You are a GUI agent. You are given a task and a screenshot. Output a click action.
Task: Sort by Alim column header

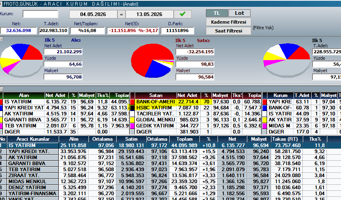coord(74,139)
